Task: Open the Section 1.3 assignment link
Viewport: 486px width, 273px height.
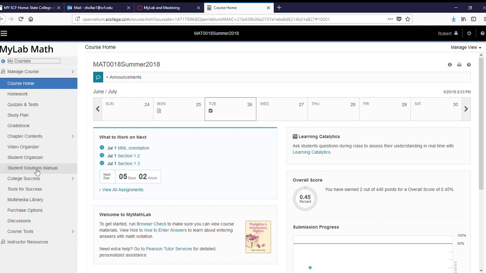Action: coord(129,163)
